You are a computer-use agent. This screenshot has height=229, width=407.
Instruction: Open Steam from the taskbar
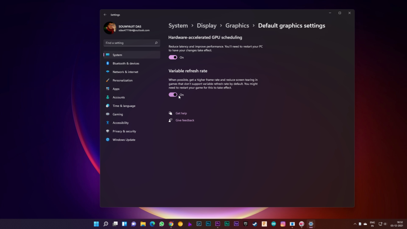pyautogui.click(x=255, y=224)
